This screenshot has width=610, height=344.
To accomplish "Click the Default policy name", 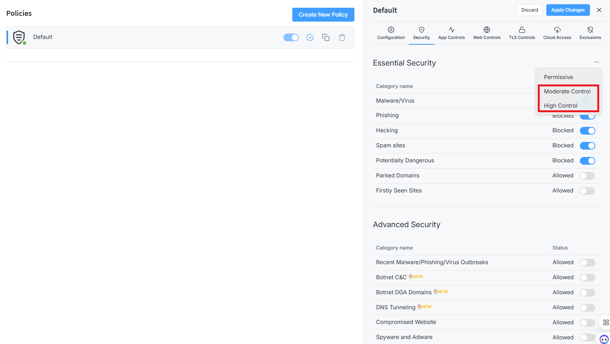I will (x=43, y=37).
